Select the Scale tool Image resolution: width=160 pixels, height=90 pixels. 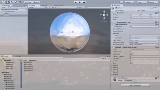[15, 2]
